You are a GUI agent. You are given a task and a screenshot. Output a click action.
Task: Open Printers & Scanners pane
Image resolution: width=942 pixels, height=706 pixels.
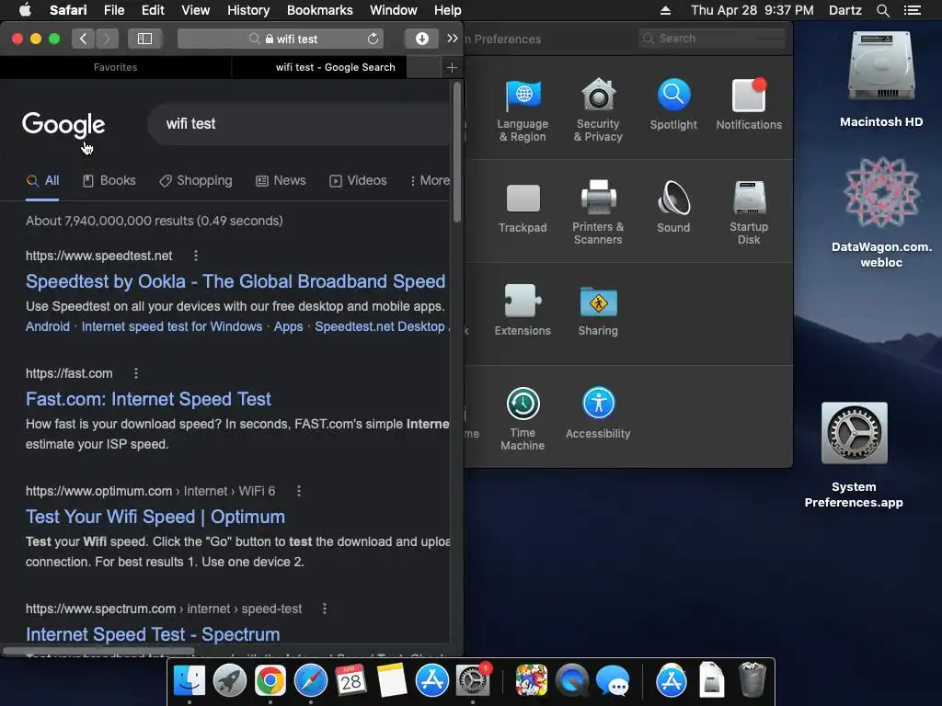coord(598,212)
